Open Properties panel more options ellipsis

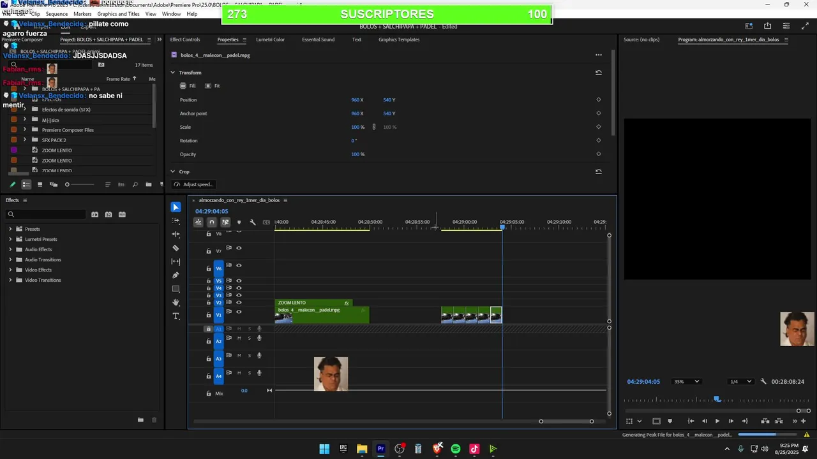point(598,55)
